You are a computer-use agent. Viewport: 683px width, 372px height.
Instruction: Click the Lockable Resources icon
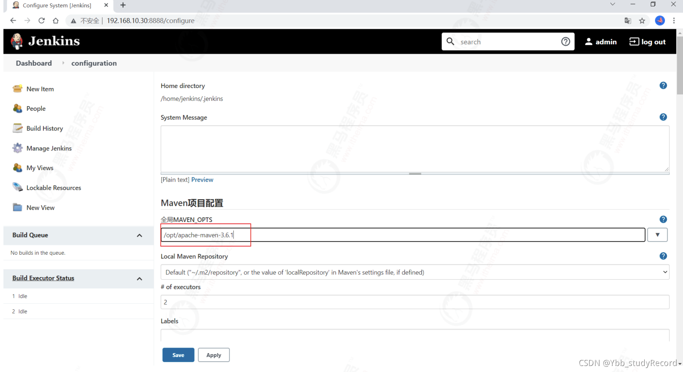pos(18,188)
